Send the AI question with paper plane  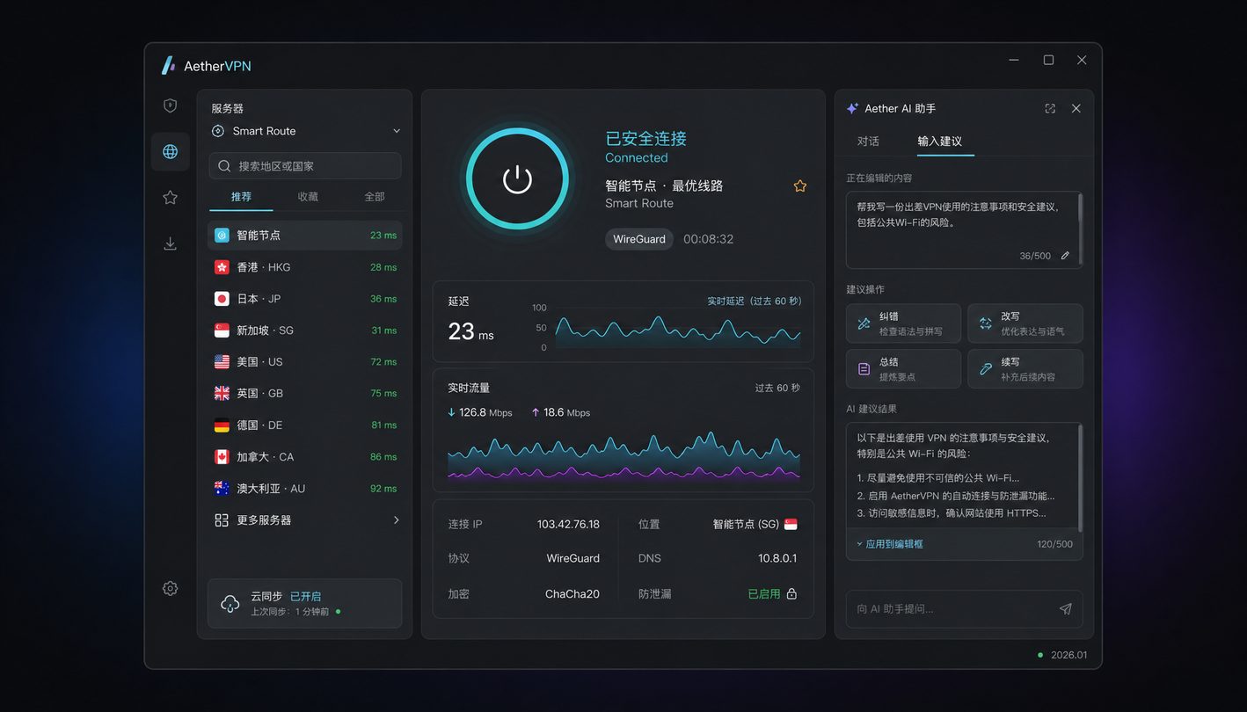1065,609
